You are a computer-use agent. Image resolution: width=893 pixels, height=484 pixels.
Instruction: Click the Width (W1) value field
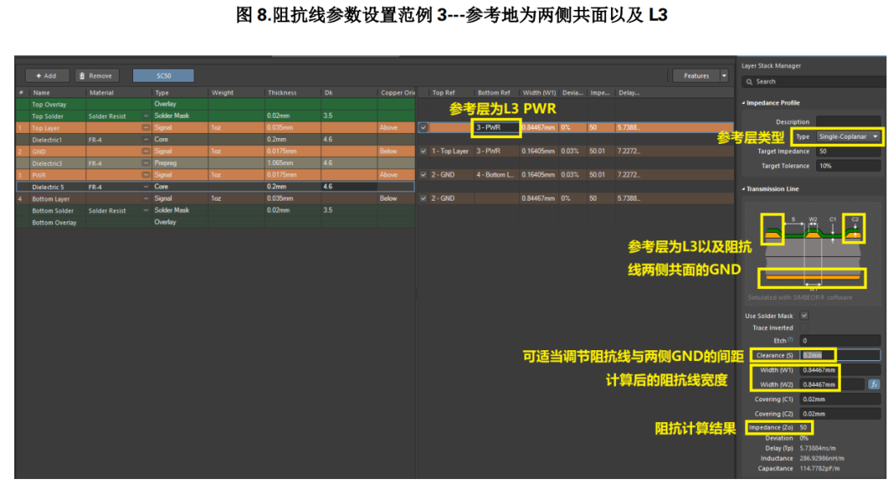(840, 370)
